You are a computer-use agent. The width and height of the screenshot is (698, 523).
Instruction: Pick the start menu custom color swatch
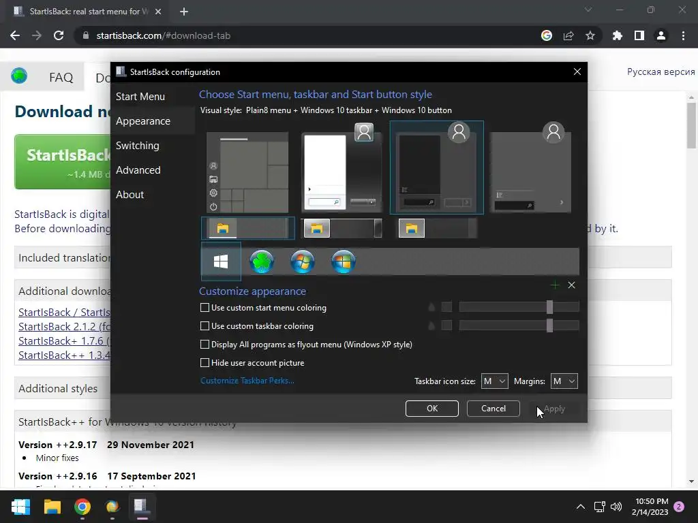tap(446, 307)
